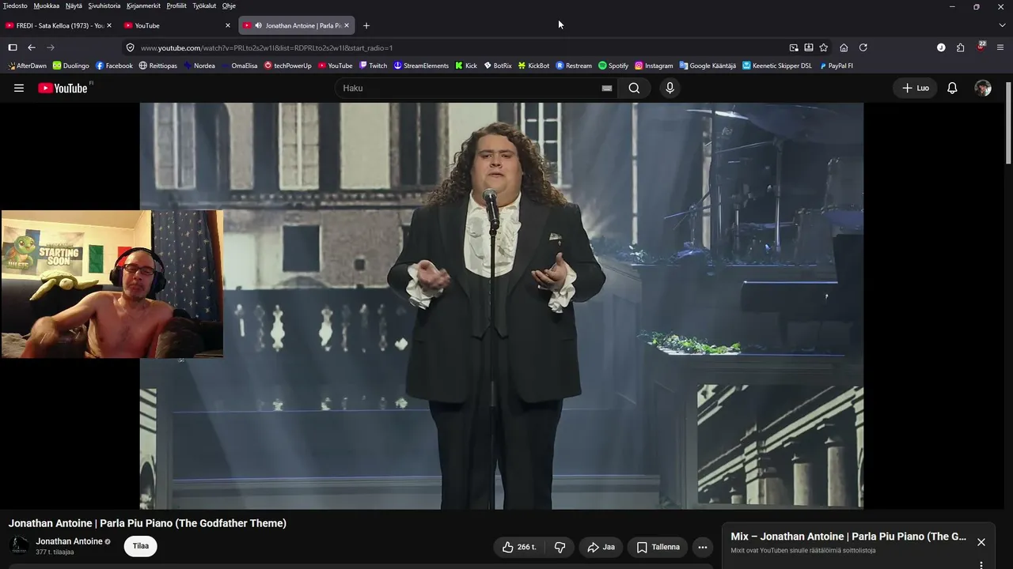
Task: Open more actions (three dots) below video
Action: click(702, 547)
